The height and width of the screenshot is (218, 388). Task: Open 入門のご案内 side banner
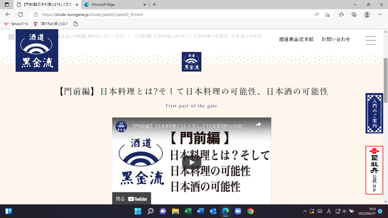point(374,113)
